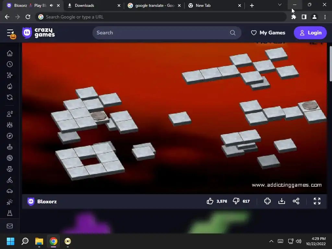The height and width of the screenshot is (249, 332).
Task: Open the party popper sidebar icon
Action: tap(10, 202)
